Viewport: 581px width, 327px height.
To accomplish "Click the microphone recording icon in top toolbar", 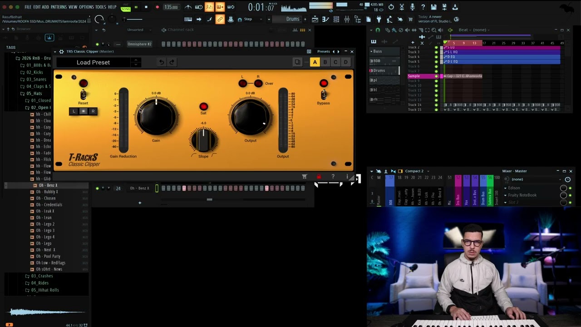I will click(412, 7).
